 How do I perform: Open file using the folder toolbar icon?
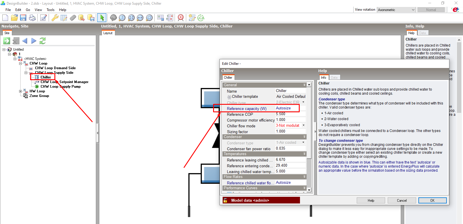pyautogui.click(x=14, y=18)
